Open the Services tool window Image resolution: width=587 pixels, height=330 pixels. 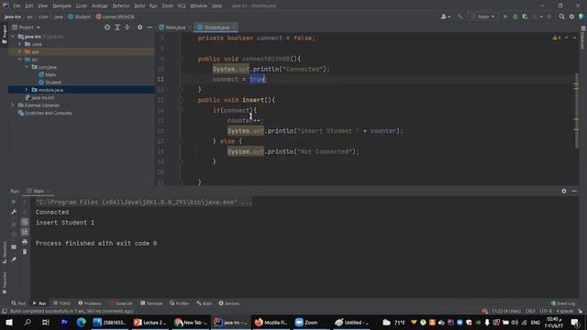coord(229,303)
